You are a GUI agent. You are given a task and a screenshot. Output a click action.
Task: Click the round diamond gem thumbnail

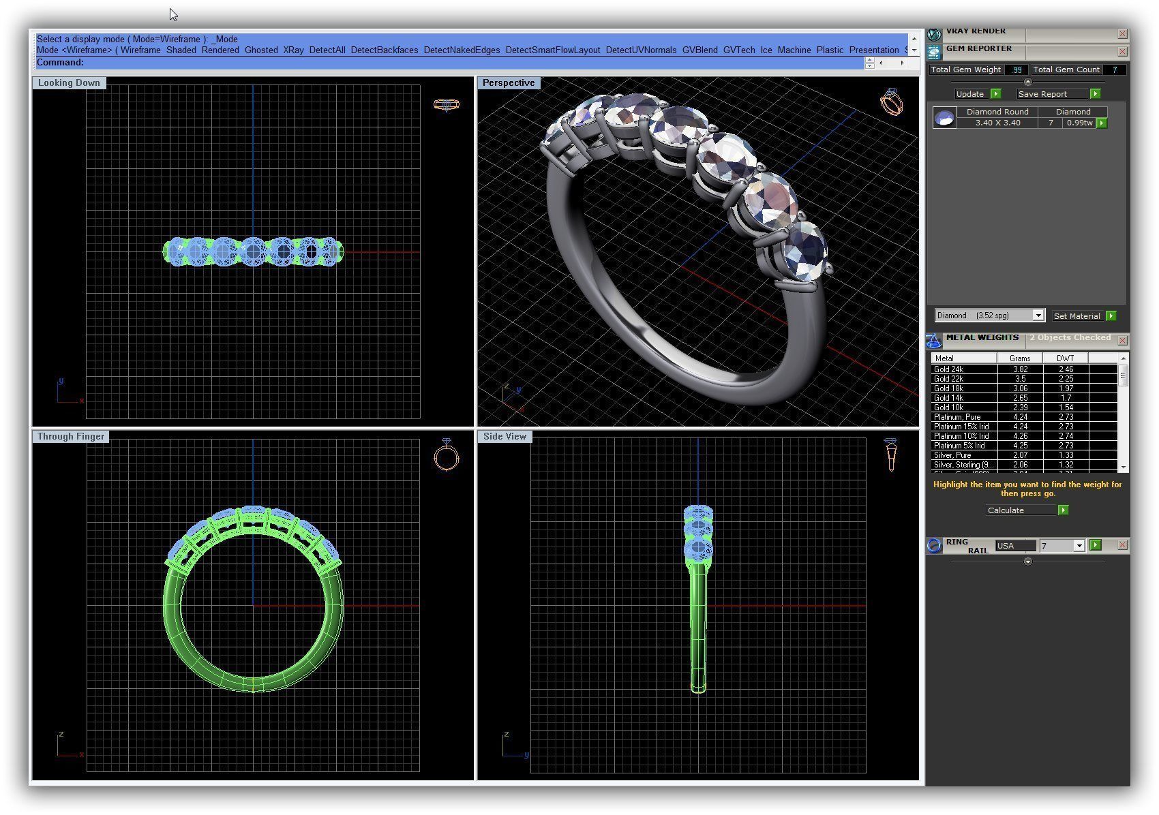coord(944,118)
